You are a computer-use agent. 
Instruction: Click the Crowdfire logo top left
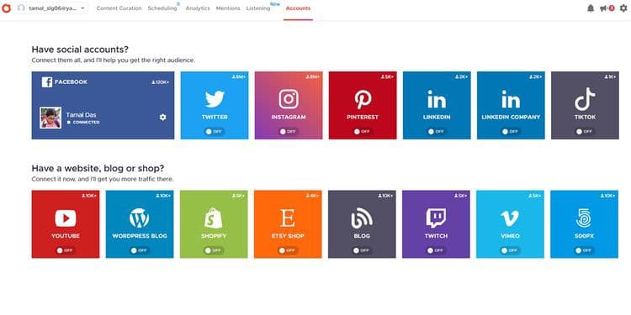[6, 8]
